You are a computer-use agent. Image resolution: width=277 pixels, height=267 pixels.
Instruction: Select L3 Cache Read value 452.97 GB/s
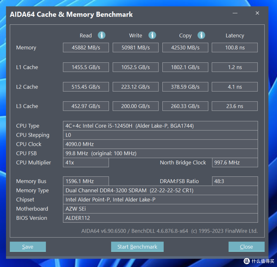[86, 106]
